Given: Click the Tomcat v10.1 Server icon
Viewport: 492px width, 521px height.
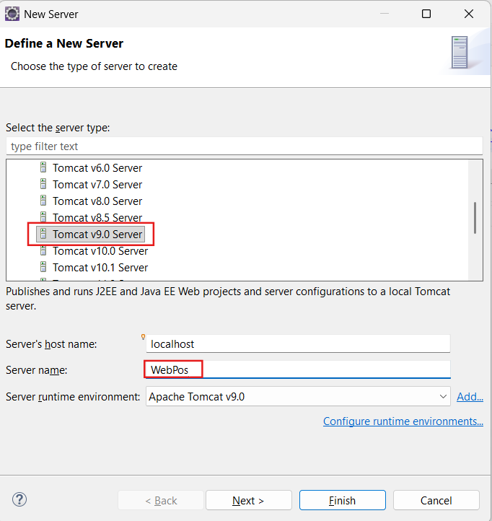Looking at the screenshot, I should click(x=43, y=267).
